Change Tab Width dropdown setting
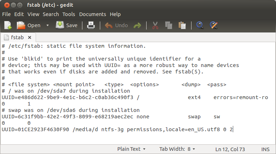 pos(177,149)
